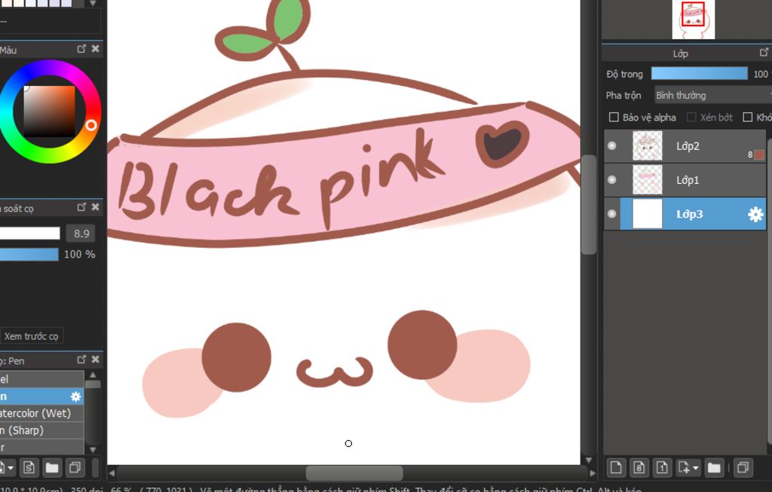This screenshot has height=492, width=772.
Task: Click the Xem trước cọ button
Action: 32,336
